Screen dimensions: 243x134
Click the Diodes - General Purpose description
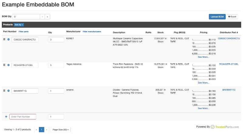click(x=127, y=93)
